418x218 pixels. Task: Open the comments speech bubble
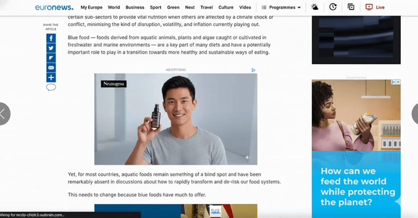tap(51, 87)
